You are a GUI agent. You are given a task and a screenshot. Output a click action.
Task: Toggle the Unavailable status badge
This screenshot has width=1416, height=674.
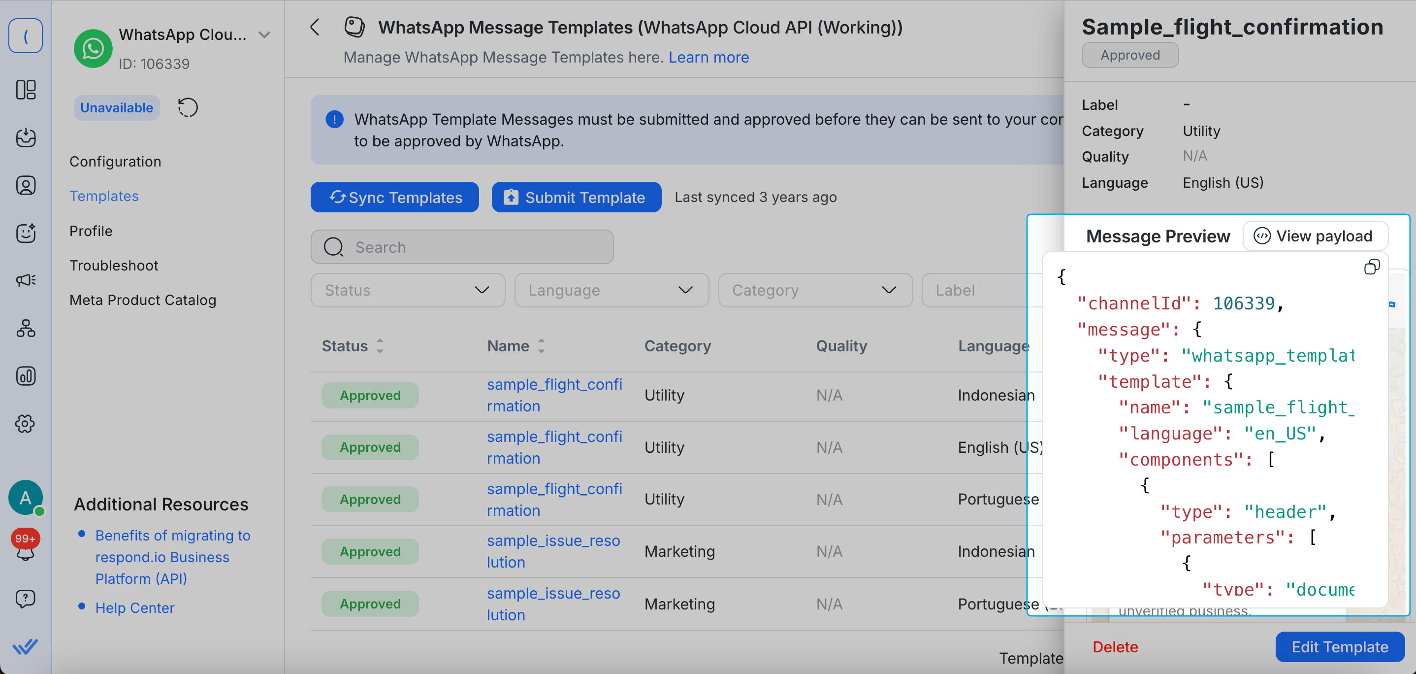[117, 108]
